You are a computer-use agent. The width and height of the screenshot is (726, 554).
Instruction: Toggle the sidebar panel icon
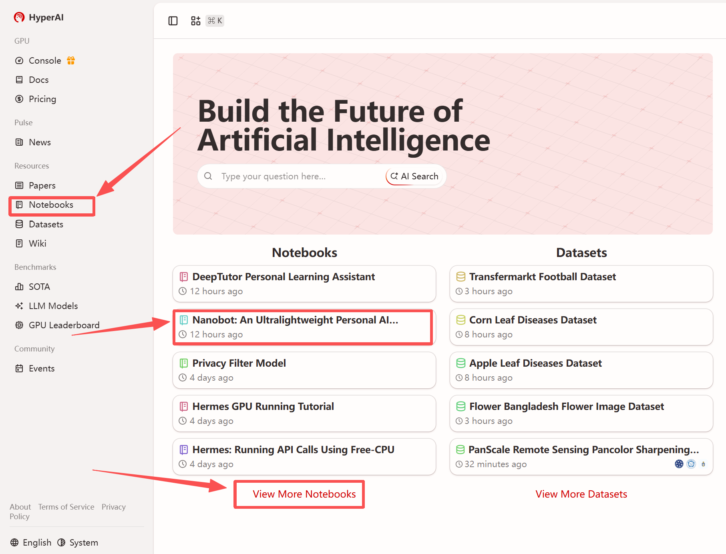tap(173, 21)
